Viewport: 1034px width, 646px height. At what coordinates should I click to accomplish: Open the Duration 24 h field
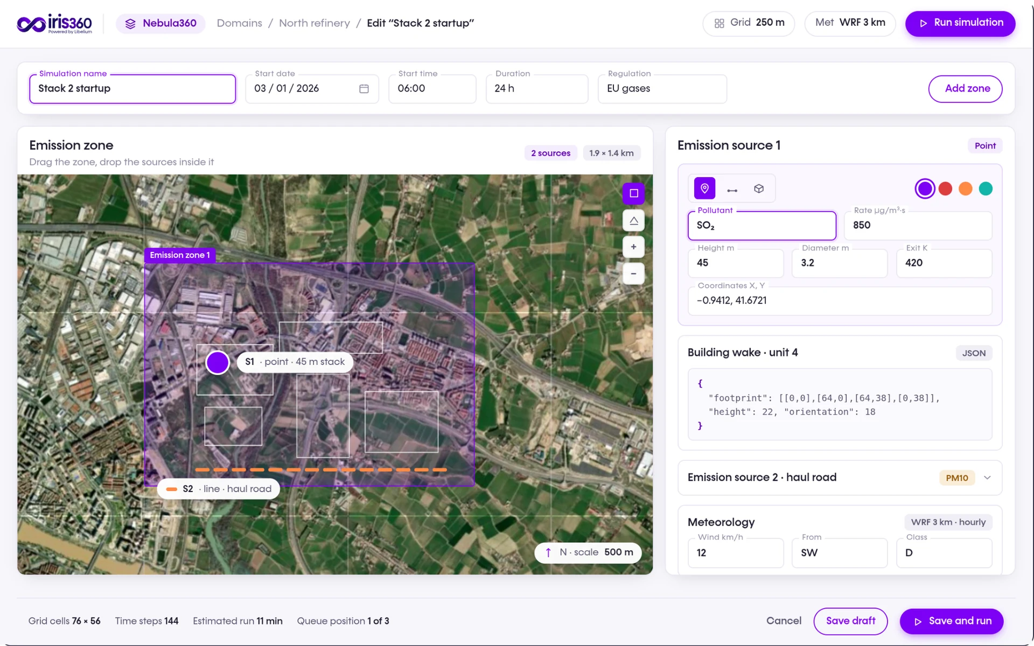(x=536, y=89)
